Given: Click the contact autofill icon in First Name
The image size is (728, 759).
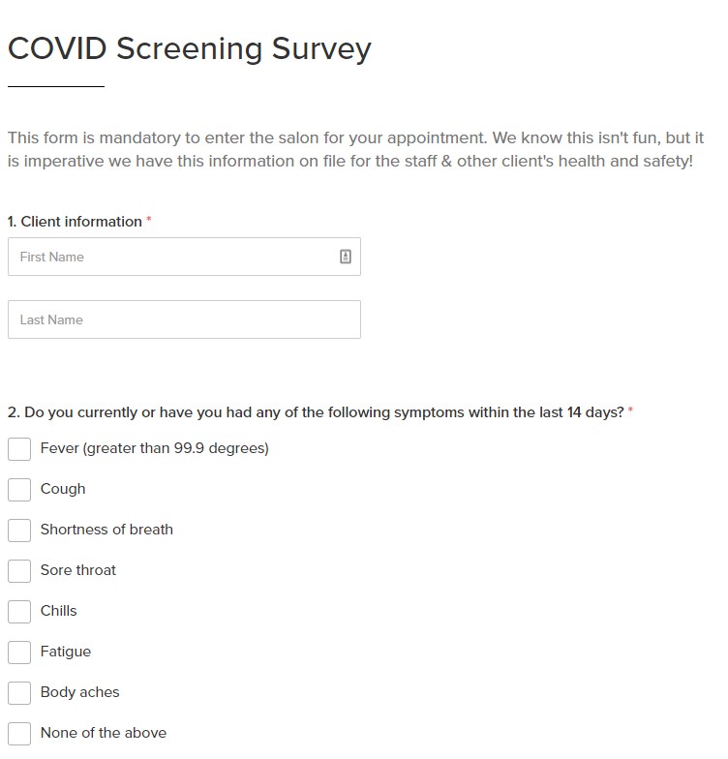Looking at the screenshot, I should click(345, 256).
